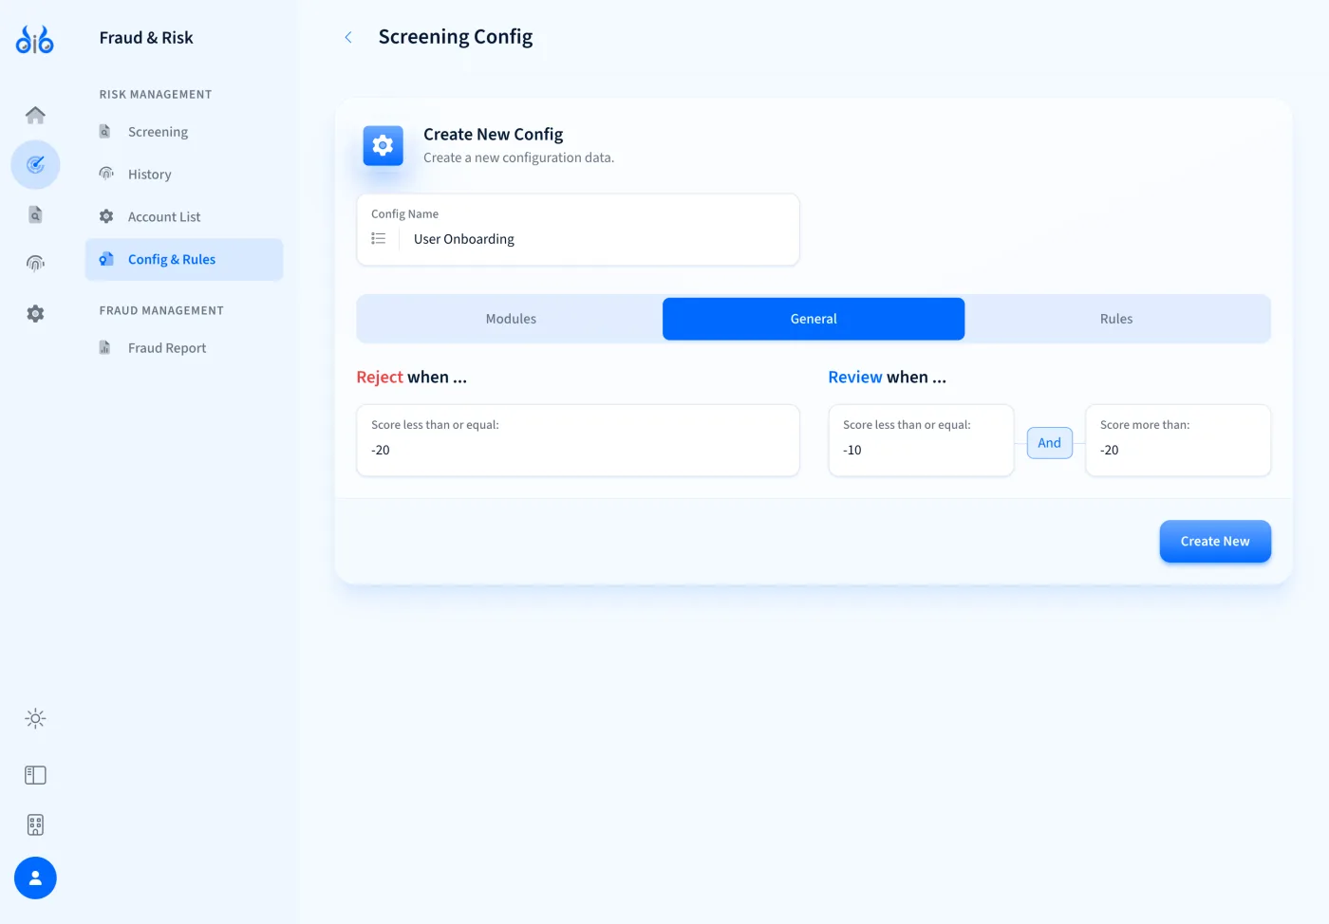
Task: Edit Reject score less than or equal field
Action: [x=578, y=440]
